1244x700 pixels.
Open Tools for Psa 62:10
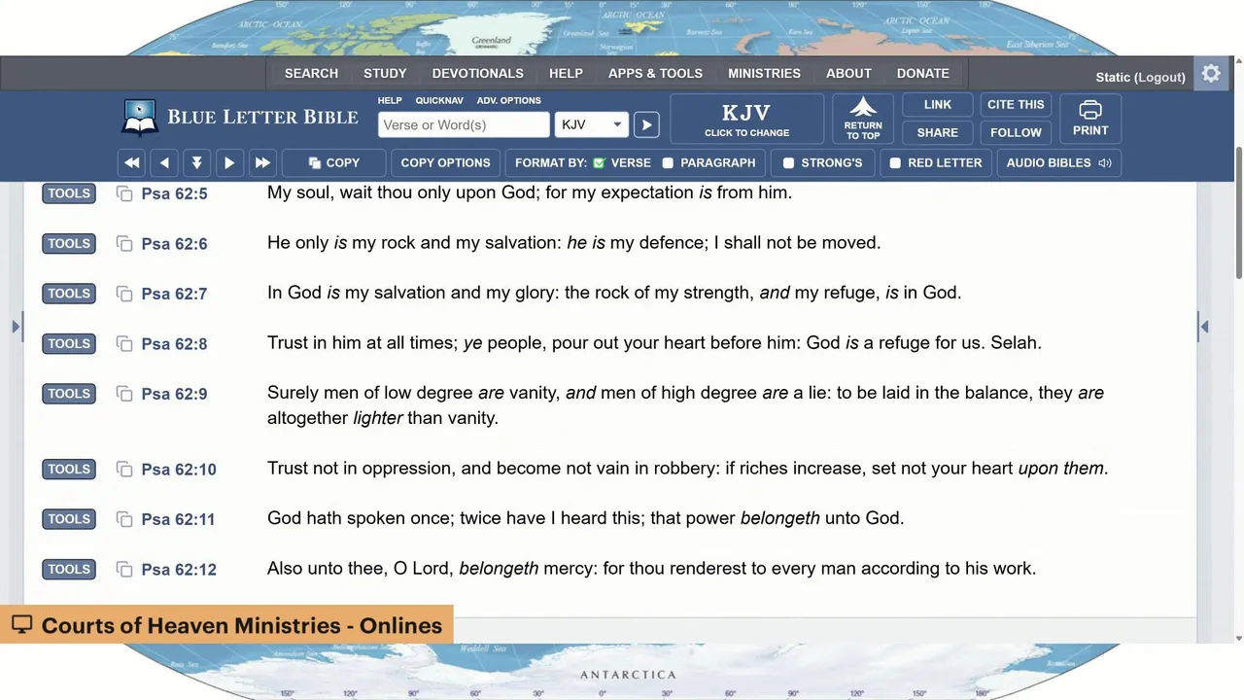69,469
